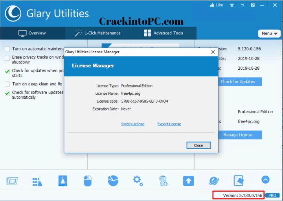Enable Turn on automatic maintenance checkbox
Screen dimensions: 283x201
(x=7, y=49)
